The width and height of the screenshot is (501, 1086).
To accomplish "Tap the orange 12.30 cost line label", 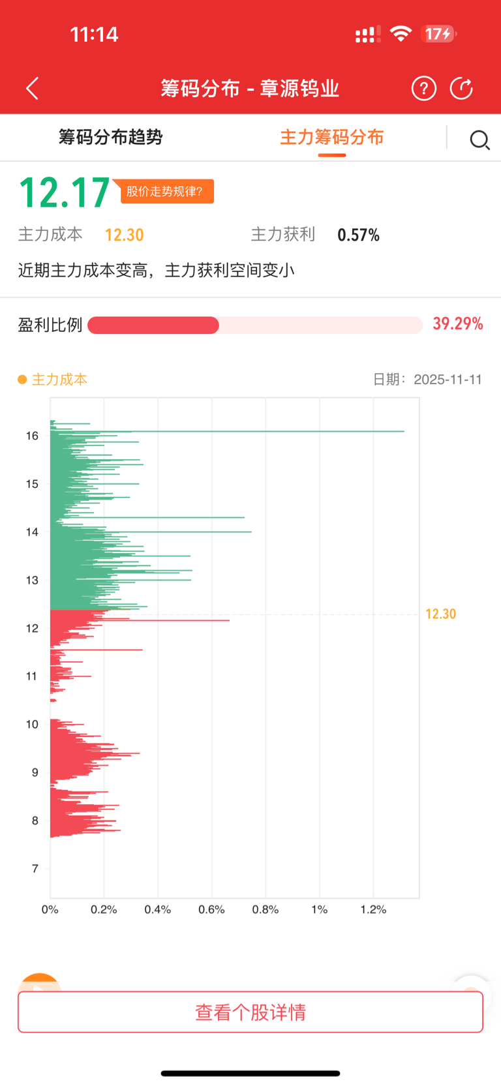I will tap(440, 614).
